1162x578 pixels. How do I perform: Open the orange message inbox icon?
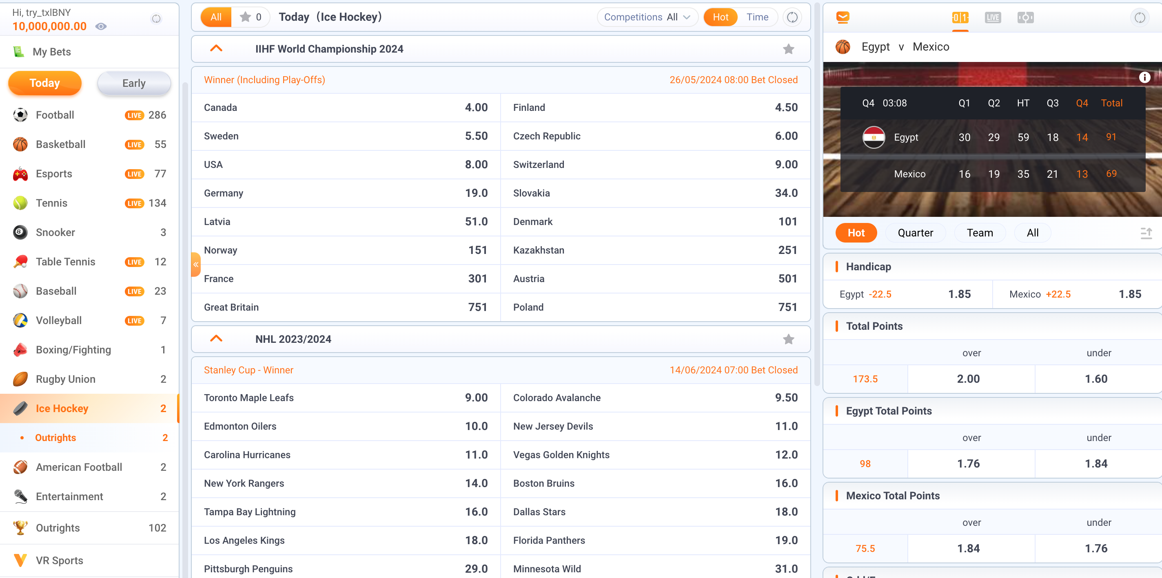coord(842,17)
